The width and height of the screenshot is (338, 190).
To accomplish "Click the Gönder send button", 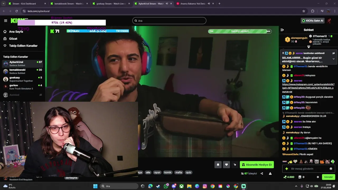I will (328, 177).
